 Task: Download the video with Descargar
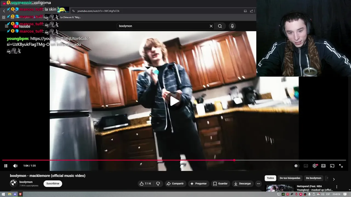pyautogui.click(x=242, y=184)
